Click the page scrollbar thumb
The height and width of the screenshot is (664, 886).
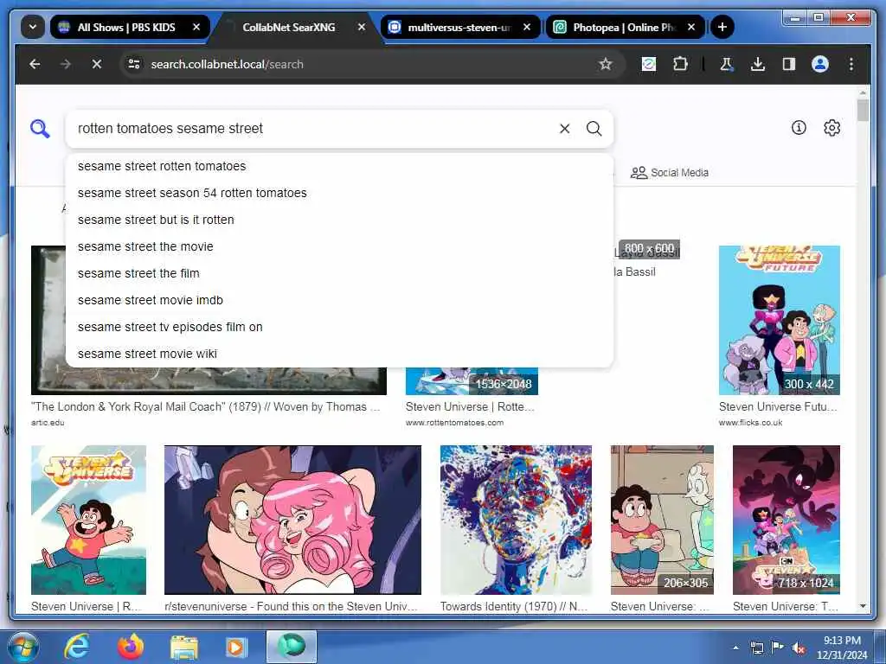click(x=863, y=110)
